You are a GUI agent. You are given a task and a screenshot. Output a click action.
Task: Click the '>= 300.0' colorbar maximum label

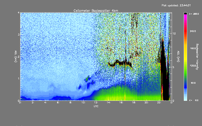[x=194, y=14]
